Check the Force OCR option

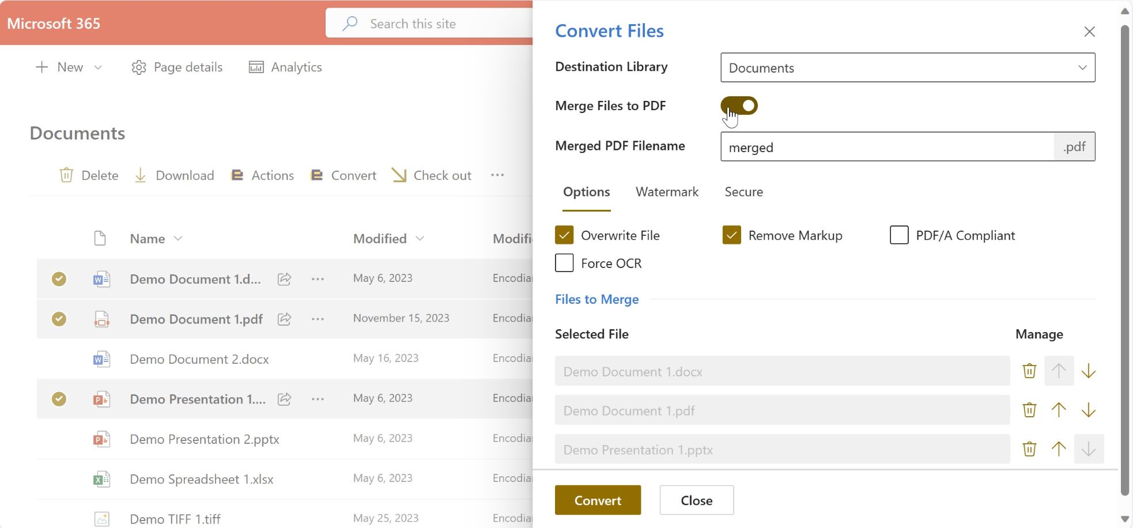tap(564, 263)
